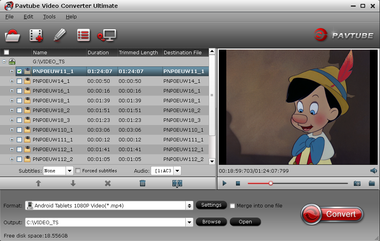Click the Settings button
The image size is (380, 241).
pyautogui.click(x=211, y=205)
